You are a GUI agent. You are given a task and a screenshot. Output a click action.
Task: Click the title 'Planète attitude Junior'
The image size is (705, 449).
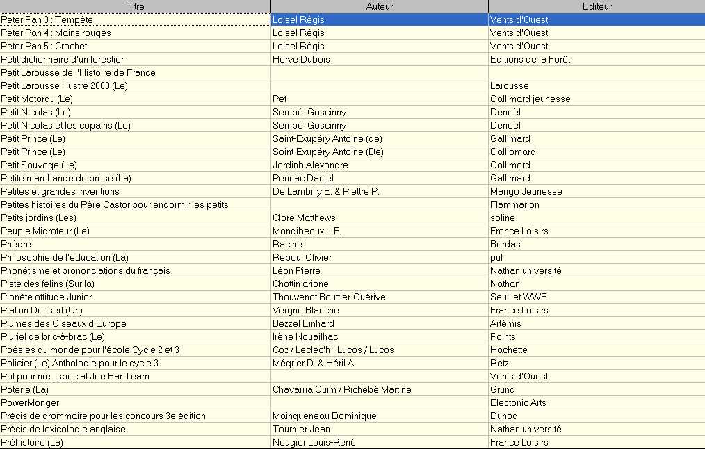click(x=47, y=297)
